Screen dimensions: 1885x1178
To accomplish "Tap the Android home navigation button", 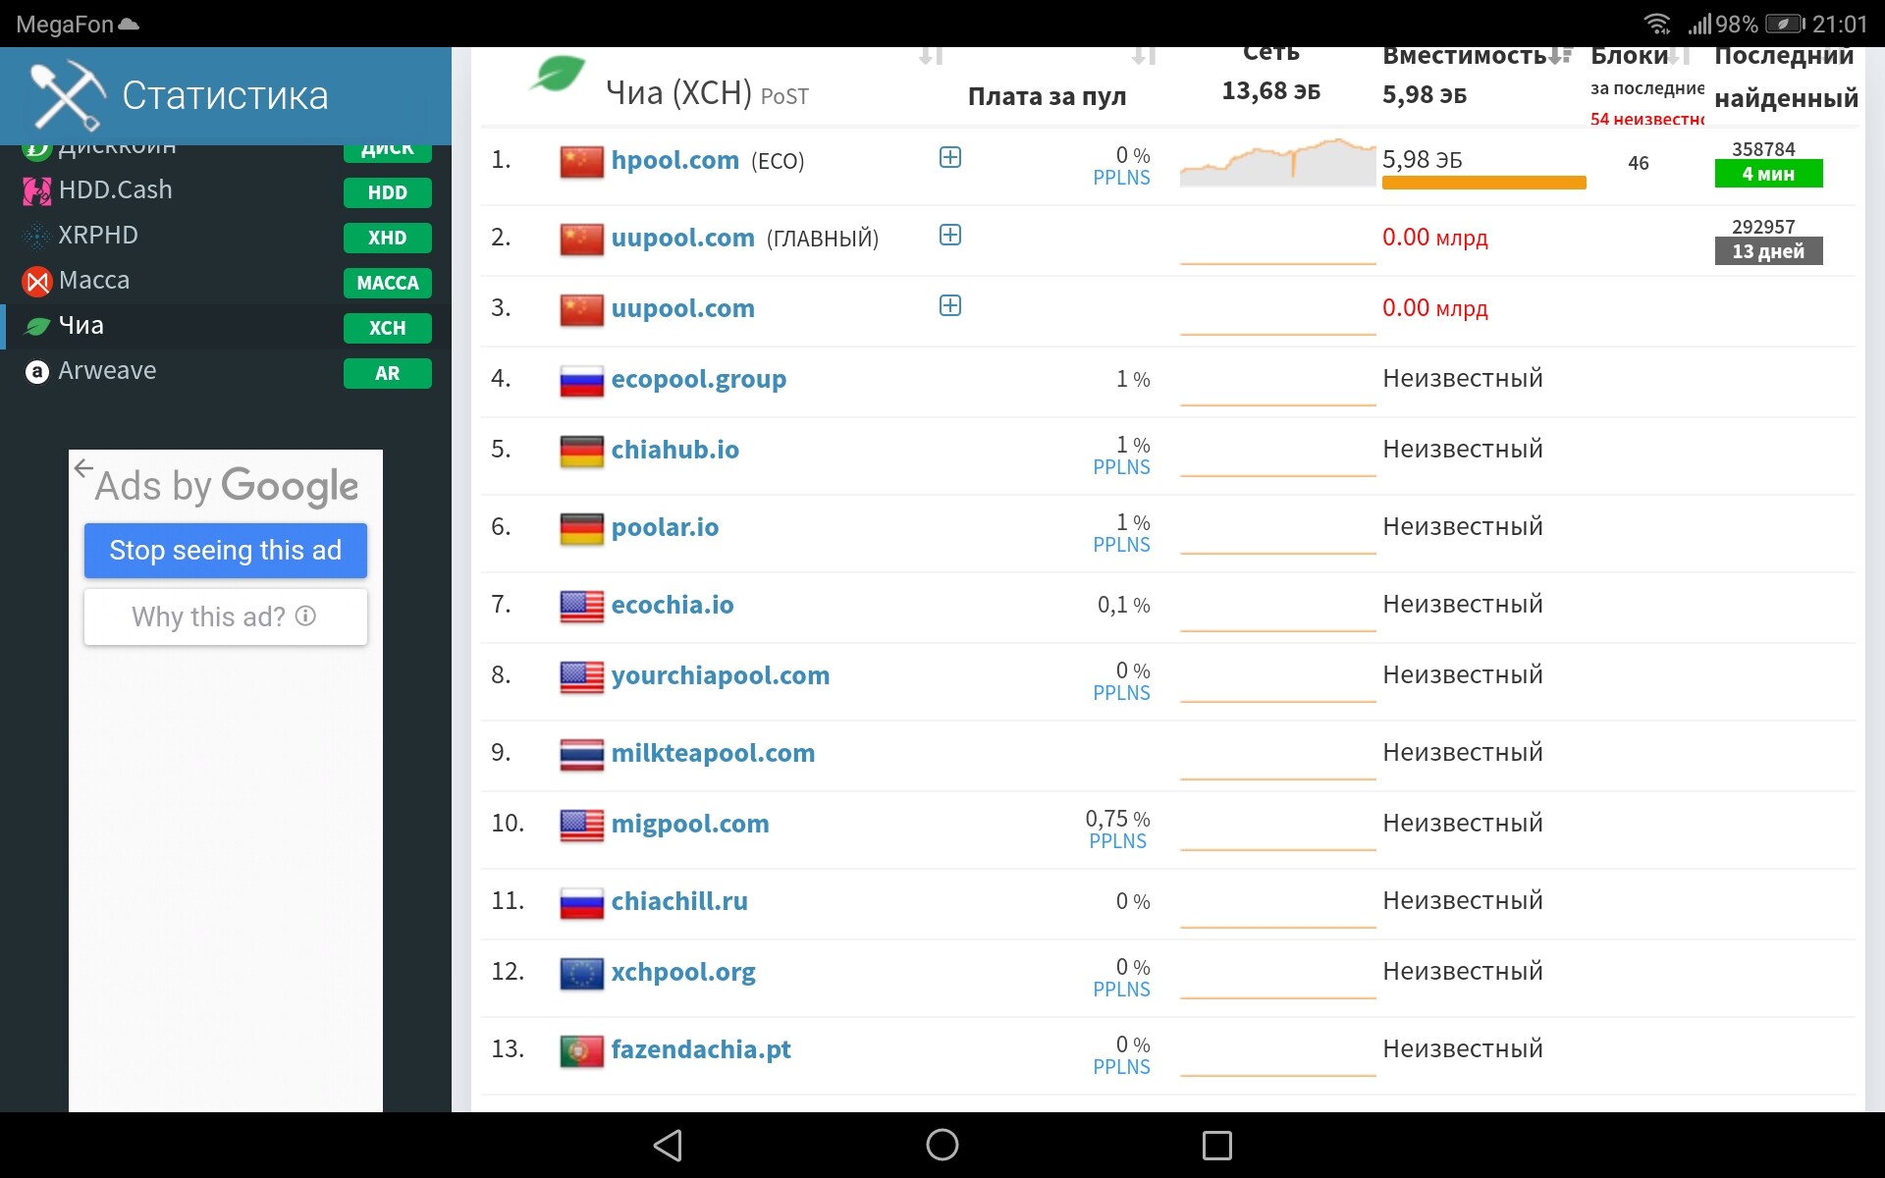I will (942, 1145).
